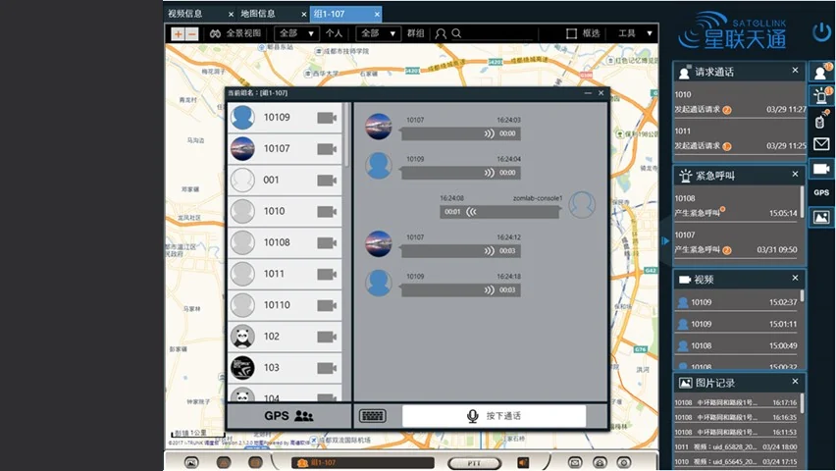836x471 pixels.
Task: Open the video camera sidebar icon
Action: [x=821, y=169]
